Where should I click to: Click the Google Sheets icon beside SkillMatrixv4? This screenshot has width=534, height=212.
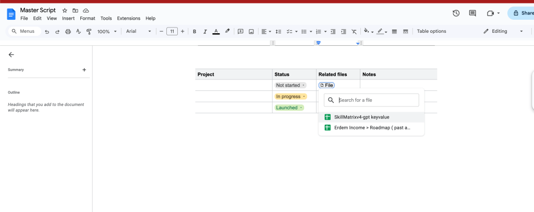point(327,117)
